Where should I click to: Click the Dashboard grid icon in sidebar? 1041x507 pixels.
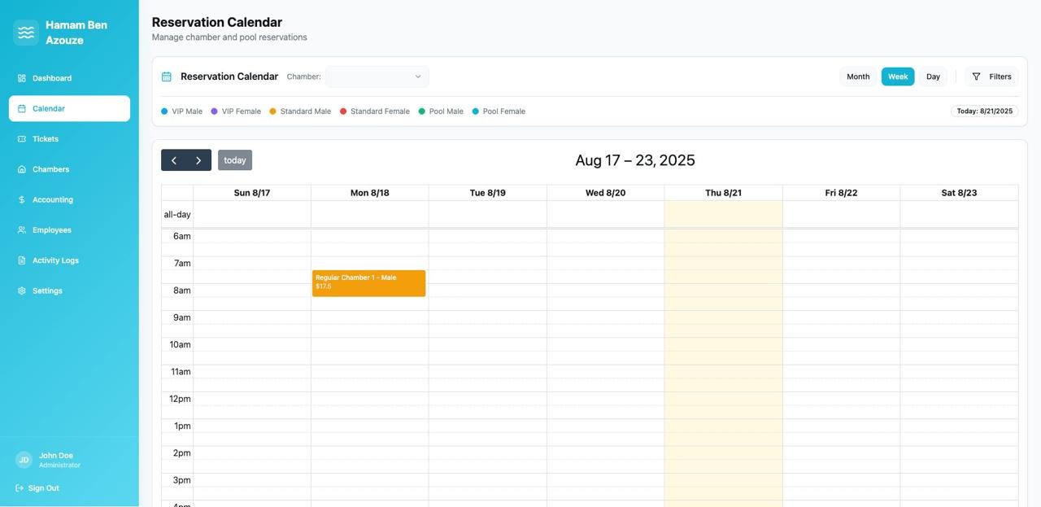pos(22,78)
